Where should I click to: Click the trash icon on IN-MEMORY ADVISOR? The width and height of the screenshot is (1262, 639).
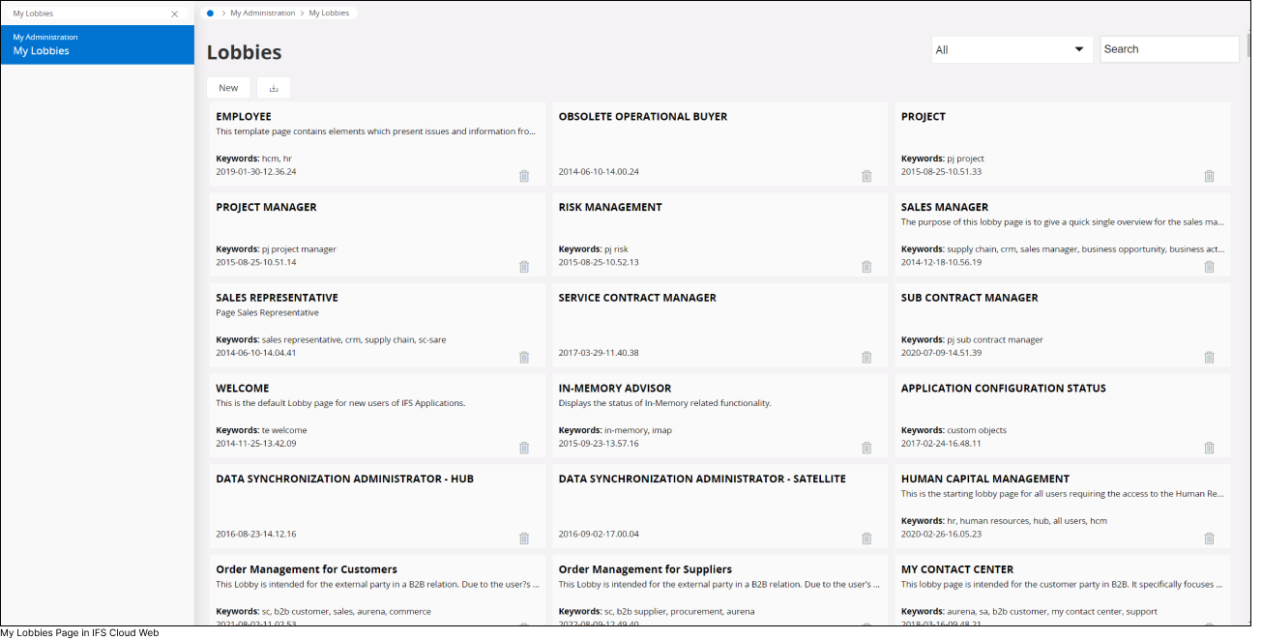pos(866,448)
